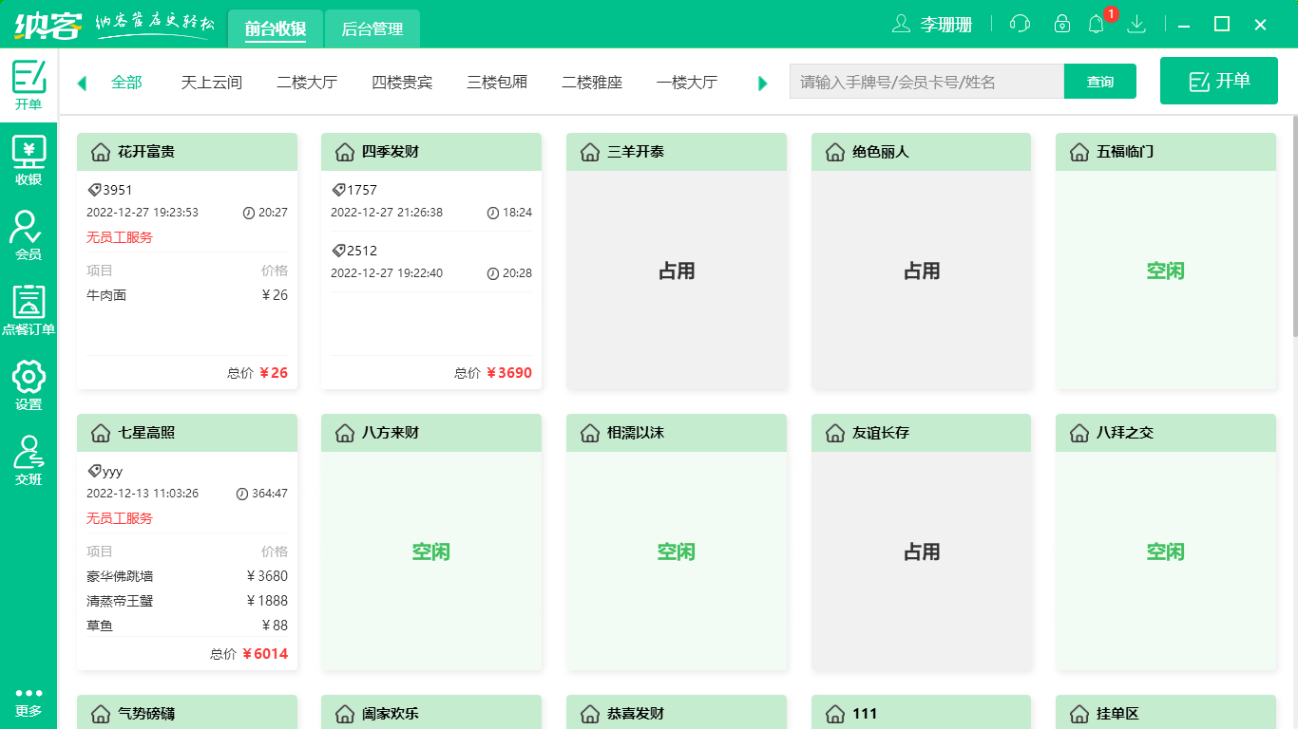
Task: Open the notification bell icon
Action: 1096,24
